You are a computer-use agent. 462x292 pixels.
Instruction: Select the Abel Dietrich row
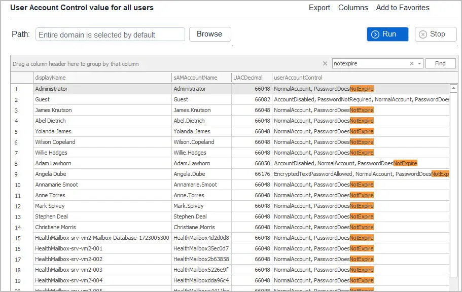[230, 121]
